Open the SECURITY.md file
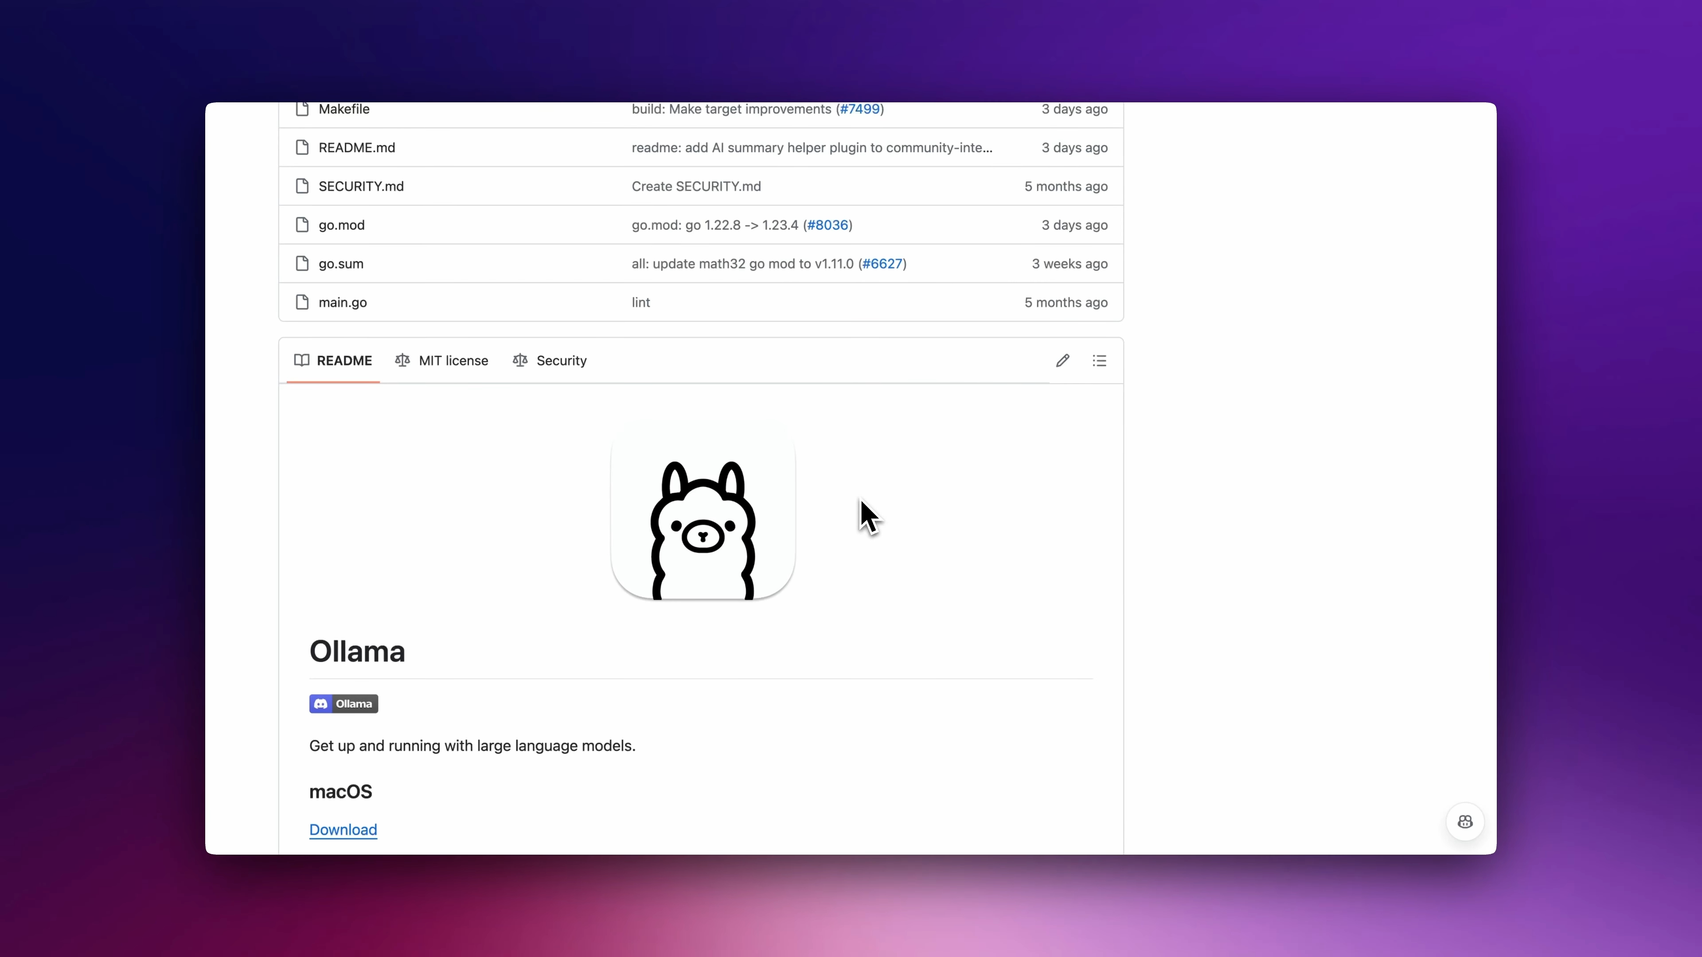Viewport: 1702px width, 957px height. [x=361, y=186]
